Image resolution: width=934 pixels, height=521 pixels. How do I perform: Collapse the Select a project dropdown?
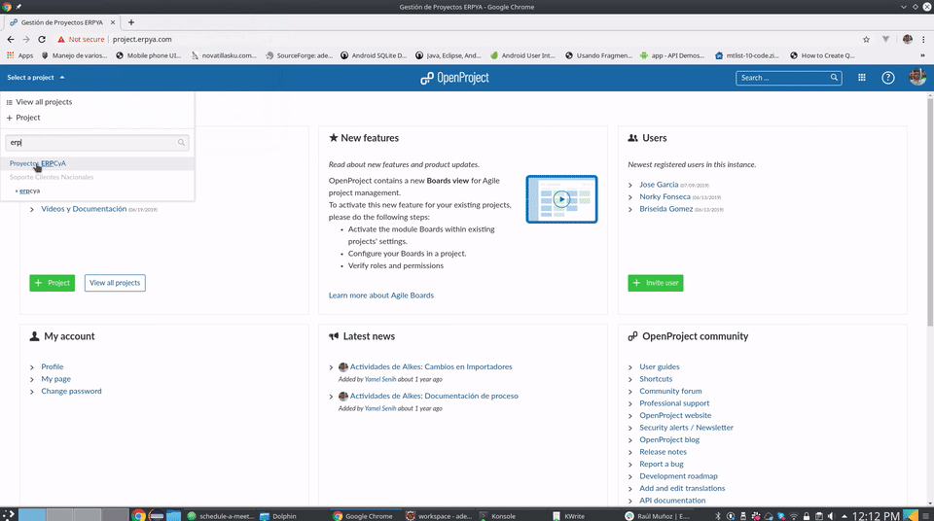[x=36, y=78]
